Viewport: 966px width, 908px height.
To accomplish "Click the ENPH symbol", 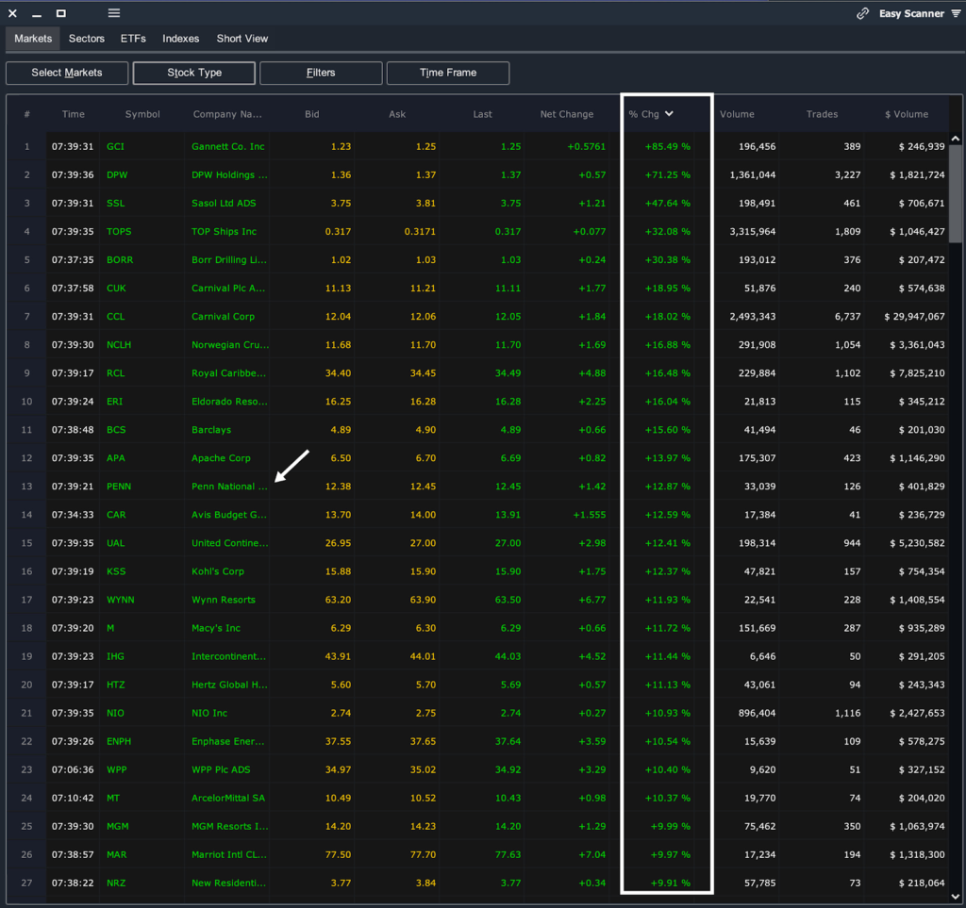I will (119, 741).
